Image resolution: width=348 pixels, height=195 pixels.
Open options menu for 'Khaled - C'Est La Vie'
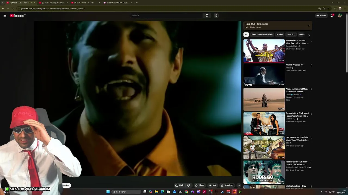[x=311, y=65]
